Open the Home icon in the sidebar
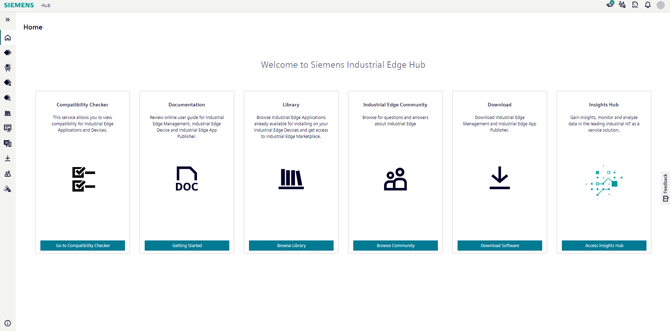The width and height of the screenshot is (670, 331). 8,38
